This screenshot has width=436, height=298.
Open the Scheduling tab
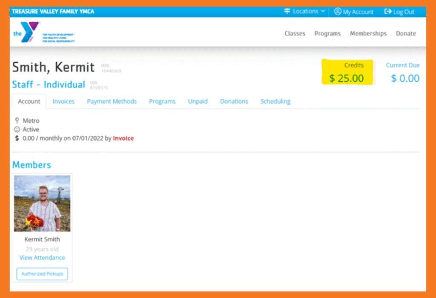point(275,101)
